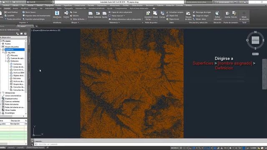Click Cargar en origen

tap(200, 16)
